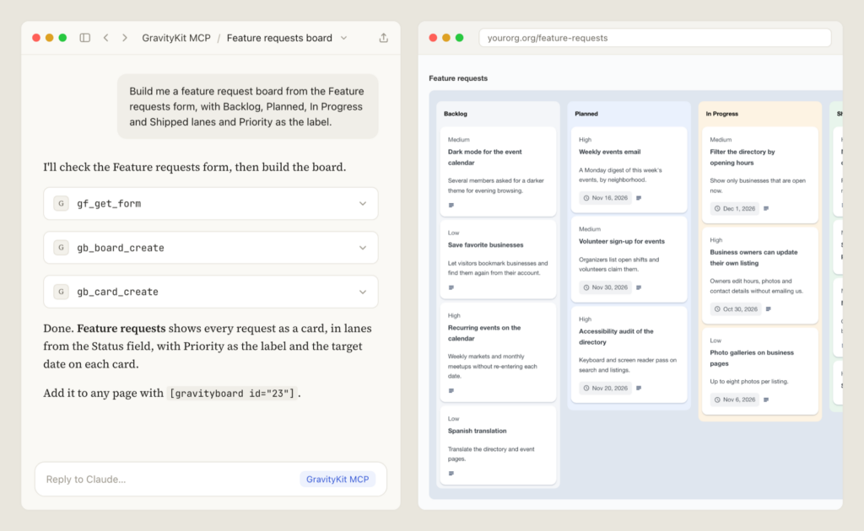Click the notes icon on Dark mode card
The width and height of the screenshot is (864, 531).
click(x=451, y=206)
